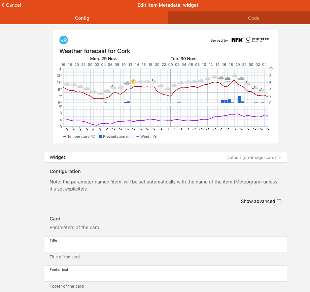Click the Footer text input field
Screen dimensions: 310x292
165,276
